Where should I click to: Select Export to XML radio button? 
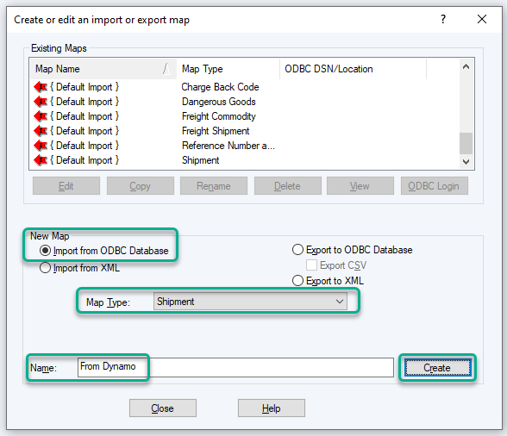coord(297,281)
